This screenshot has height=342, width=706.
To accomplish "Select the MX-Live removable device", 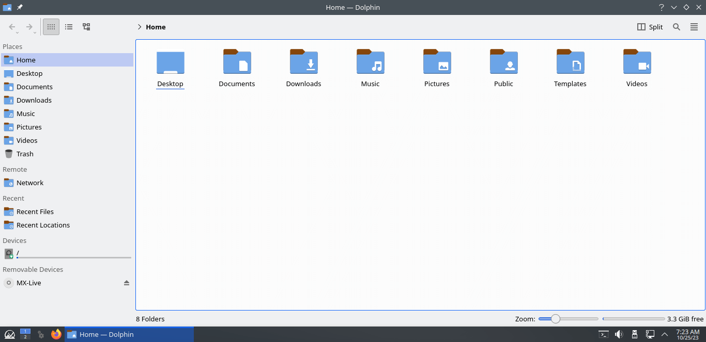I will [x=68, y=283].
